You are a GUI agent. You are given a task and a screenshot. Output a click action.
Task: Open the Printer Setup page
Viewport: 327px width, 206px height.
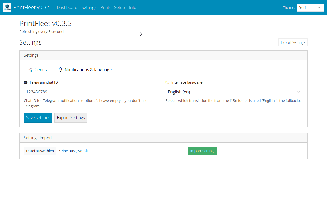pos(113,7)
